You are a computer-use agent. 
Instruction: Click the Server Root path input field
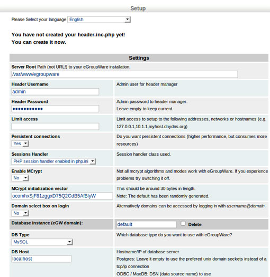tap(124, 74)
